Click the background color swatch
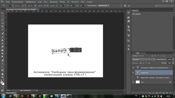Viewport: 175px width, 98px height. coord(3,84)
